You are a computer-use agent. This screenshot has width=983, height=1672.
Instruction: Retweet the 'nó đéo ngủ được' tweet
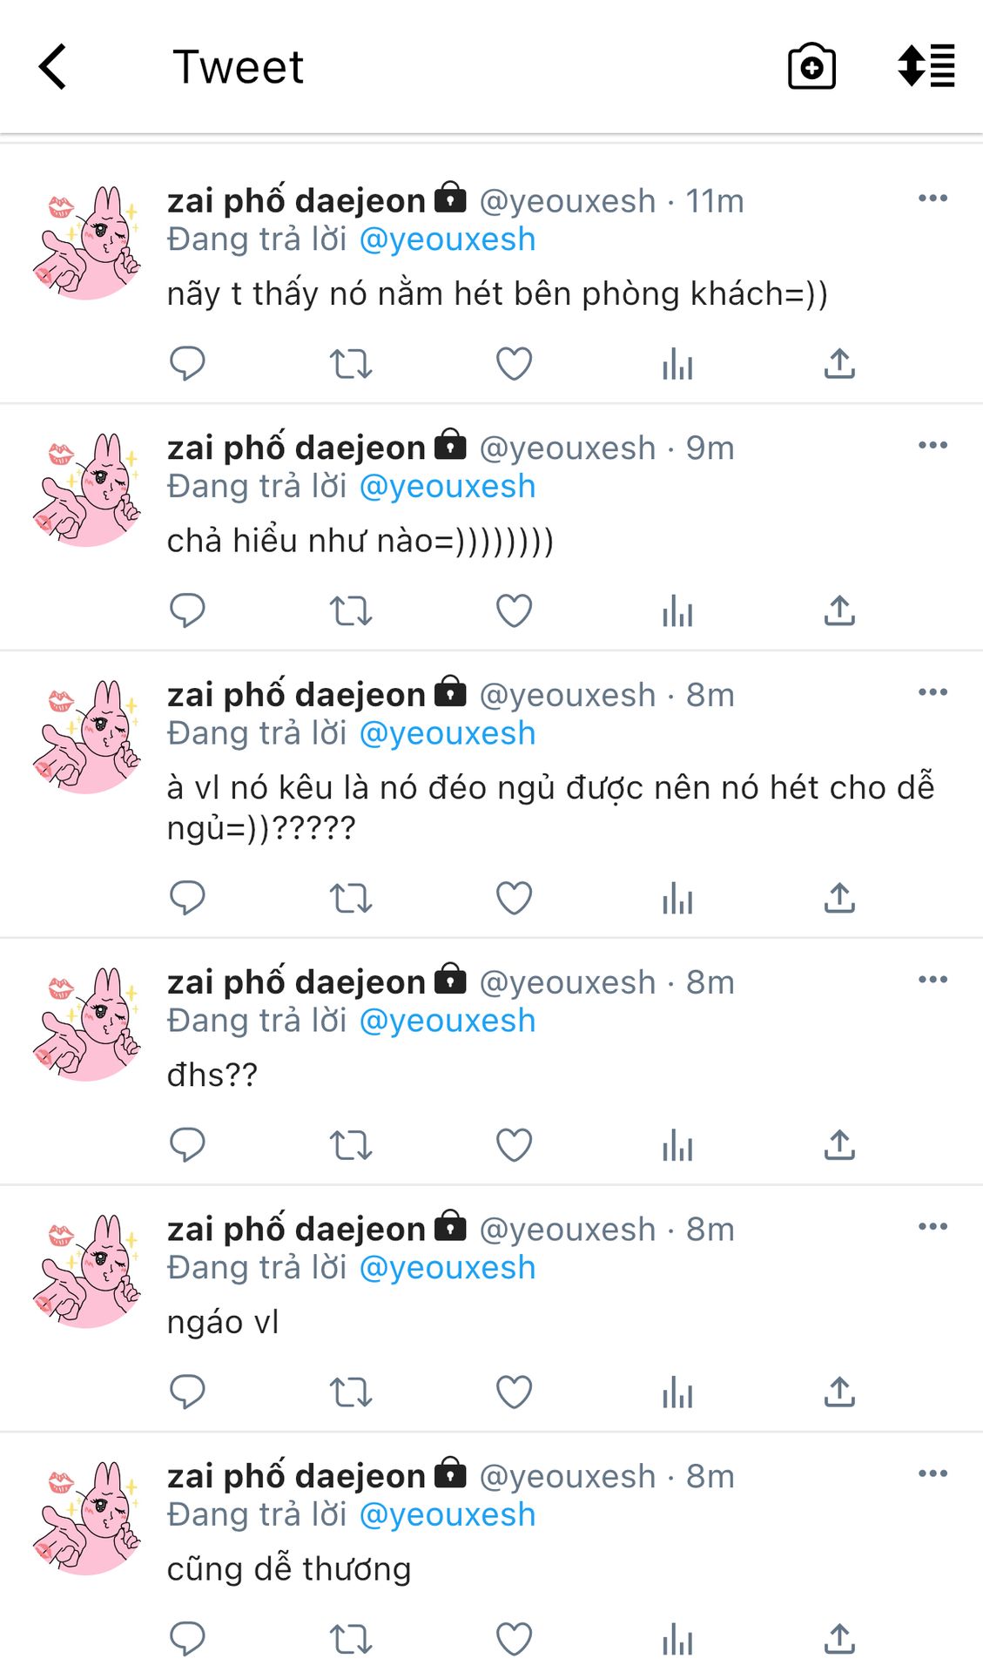pos(351,898)
